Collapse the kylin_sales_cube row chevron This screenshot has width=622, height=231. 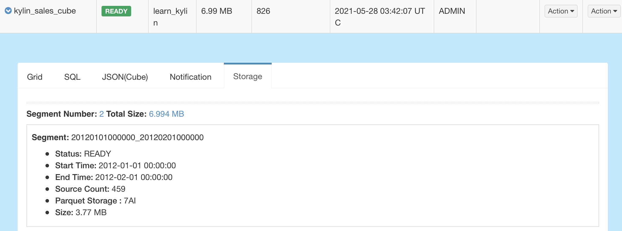8,11
